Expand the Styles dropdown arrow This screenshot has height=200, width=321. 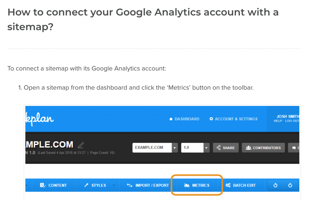coord(113,185)
